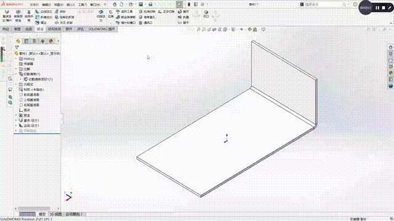
Task: Expand the 基体-法兰1 feature node
Action: click(17, 120)
